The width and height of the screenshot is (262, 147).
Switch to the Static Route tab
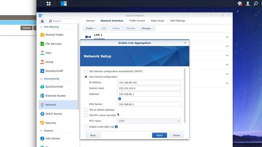pyautogui.click(x=157, y=21)
